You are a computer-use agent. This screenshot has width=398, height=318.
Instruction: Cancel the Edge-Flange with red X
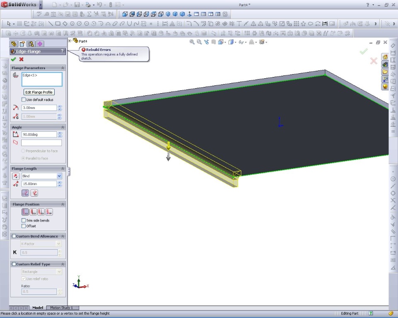(21, 59)
